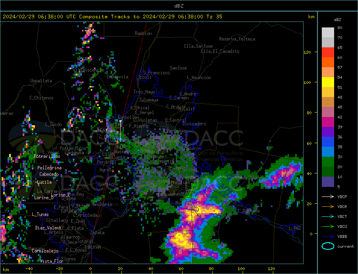Click the 'Vista_Flor' map label

click(52, 261)
